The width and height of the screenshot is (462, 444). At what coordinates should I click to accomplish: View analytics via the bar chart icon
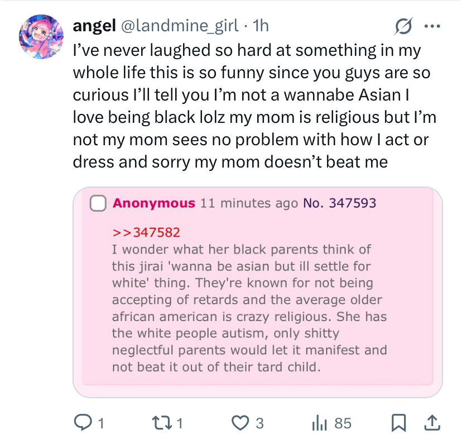point(319,423)
